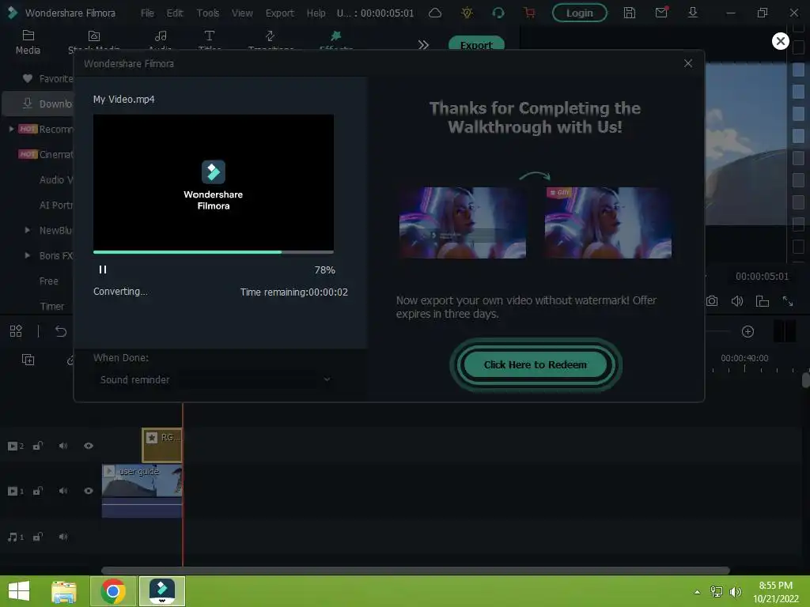The width and height of the screenshot is (810, 607).
Task: Open the messages envelope icon
Action: click(x=661, y=13)
